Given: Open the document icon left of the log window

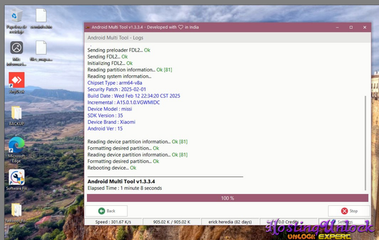Looking at the screenshot, I should point(41,49).
